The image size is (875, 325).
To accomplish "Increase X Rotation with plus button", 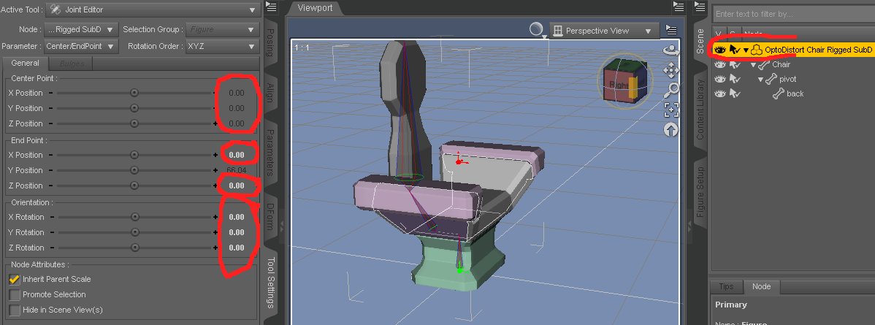I will pyautogui.click(x=215, y=217).
